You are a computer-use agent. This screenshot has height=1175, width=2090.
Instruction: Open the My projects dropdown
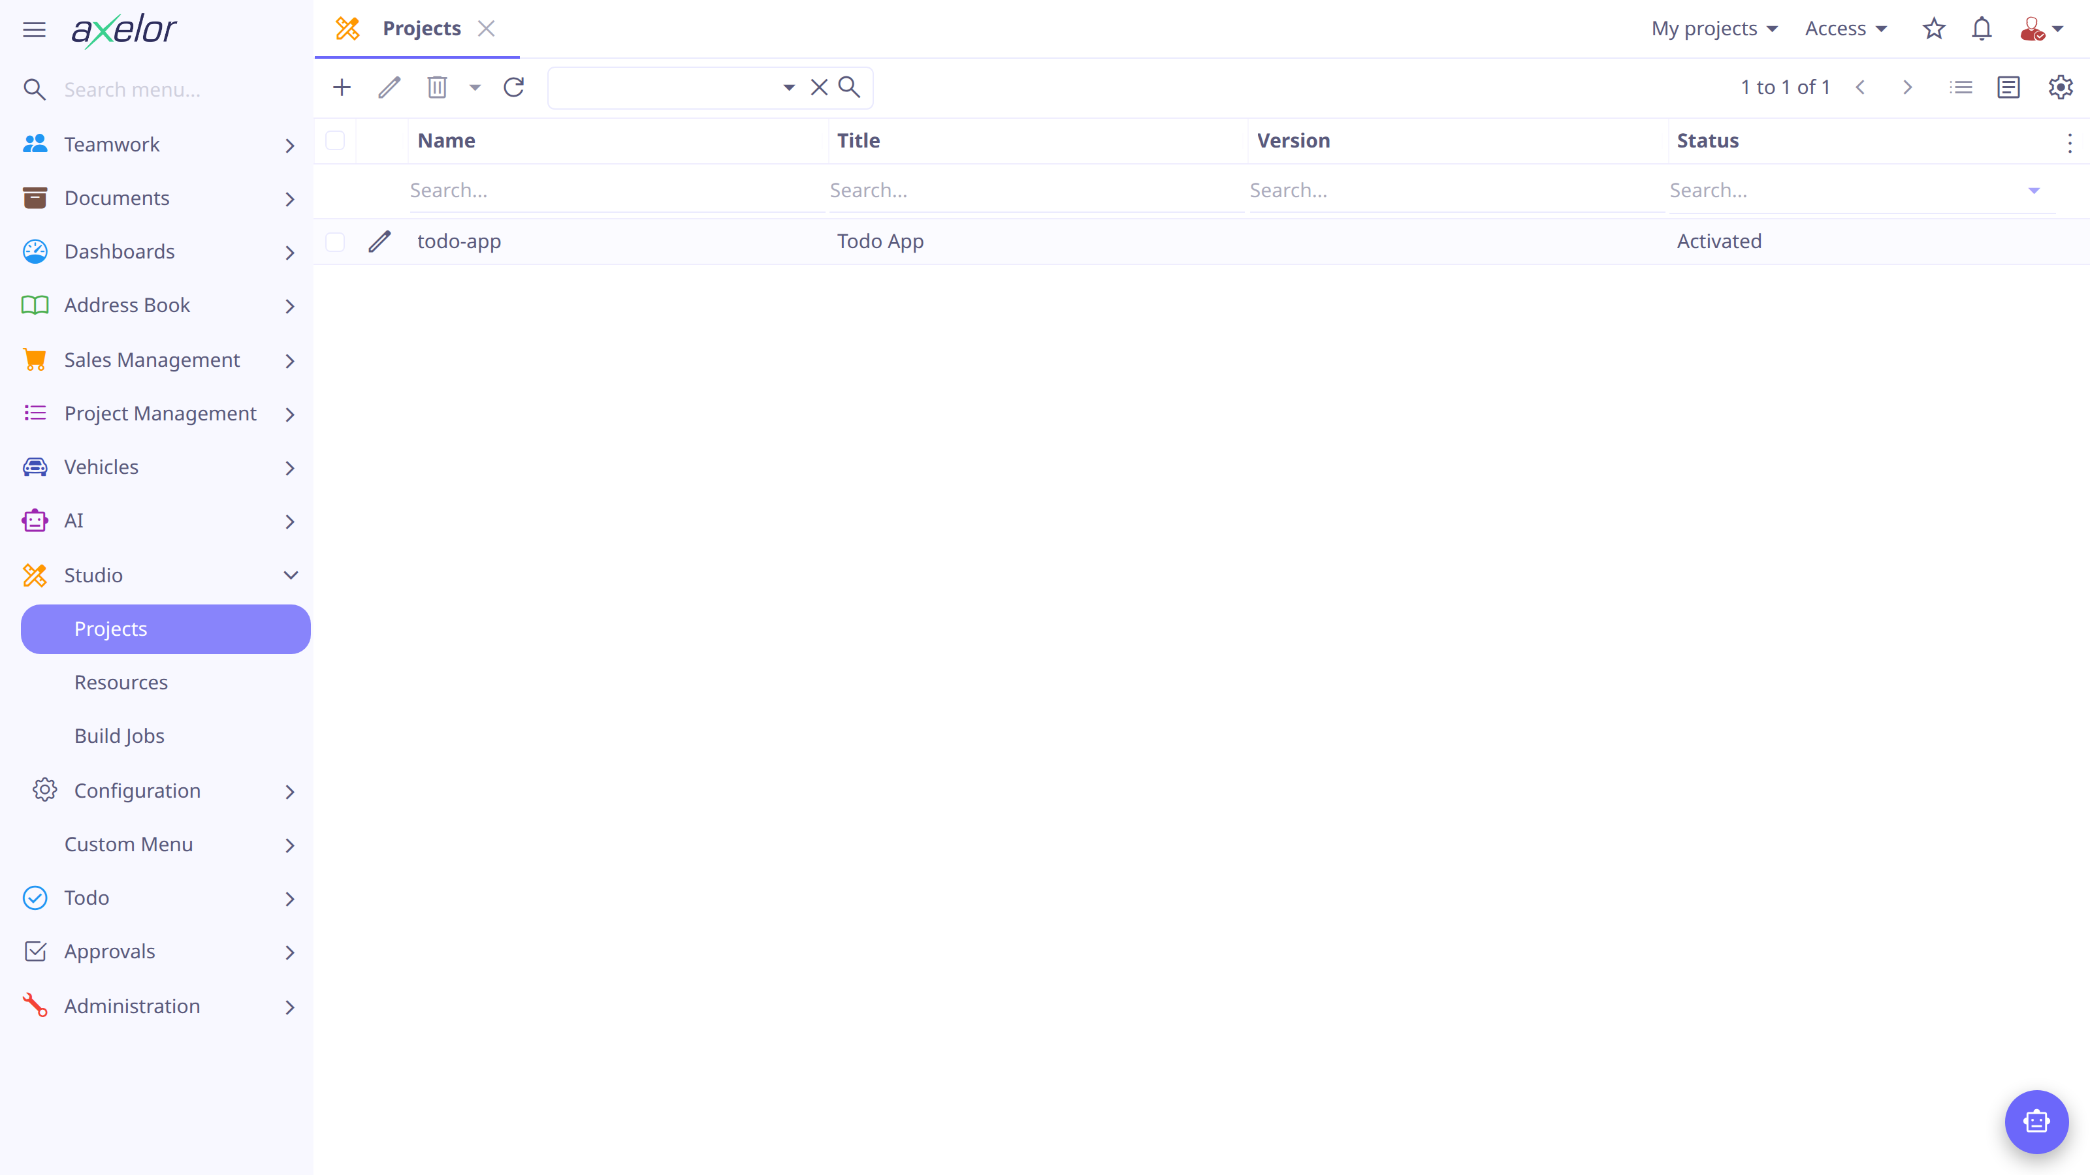click(x=1714, y=29)
